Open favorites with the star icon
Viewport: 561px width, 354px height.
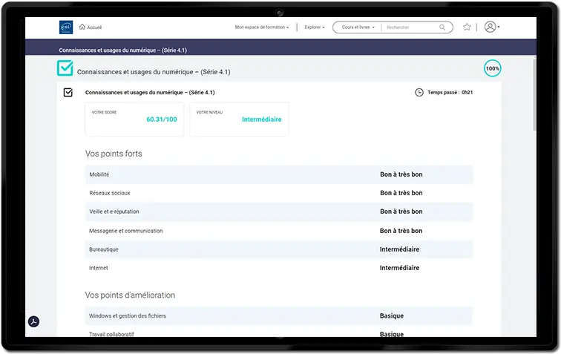[x=467, y=27]
